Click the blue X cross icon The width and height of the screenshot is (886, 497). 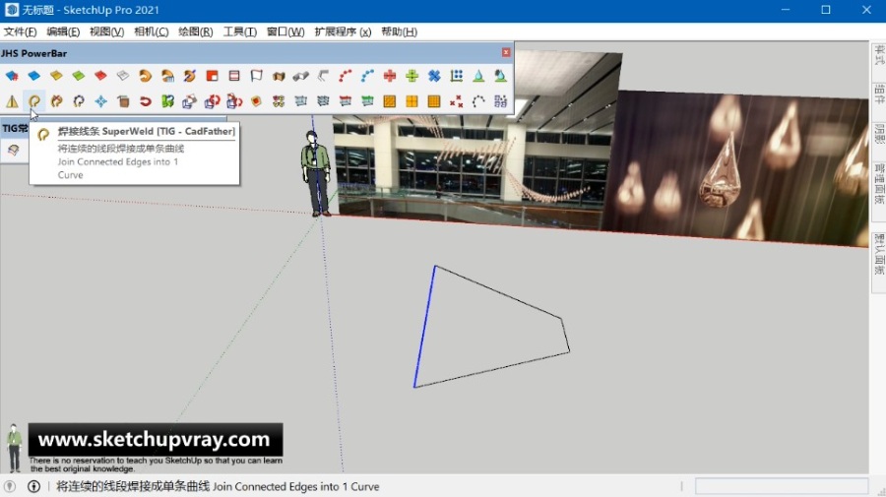click(434, 76)
